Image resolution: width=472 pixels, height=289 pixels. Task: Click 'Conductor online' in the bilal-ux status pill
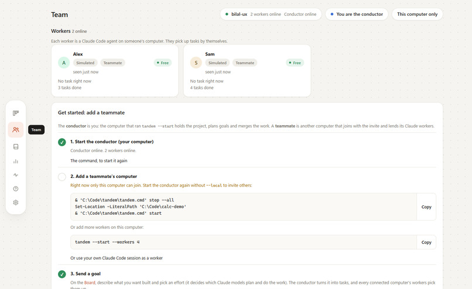(x=300, y=14)
